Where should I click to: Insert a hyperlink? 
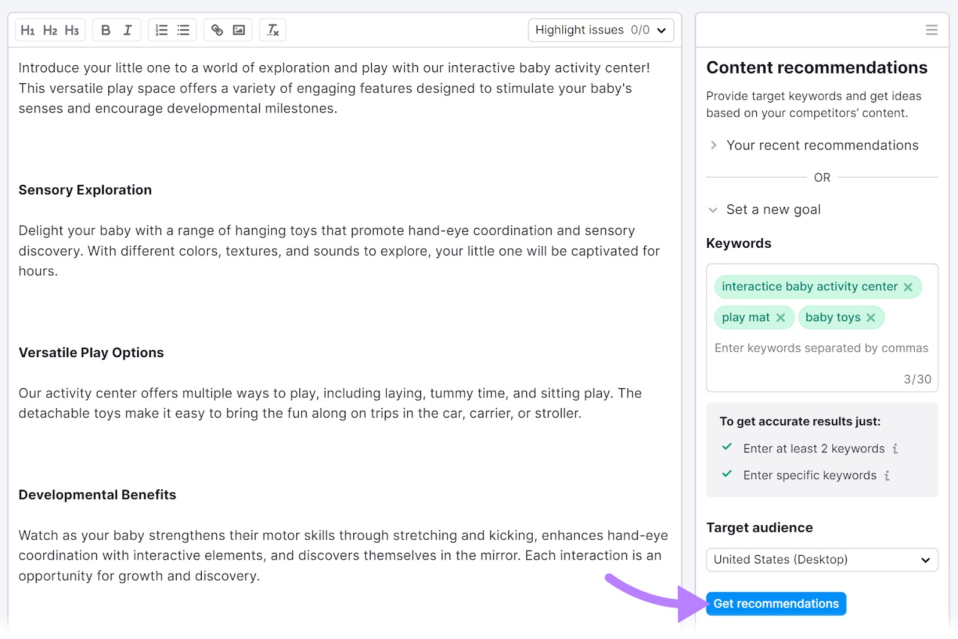click(x=217, y=30)
